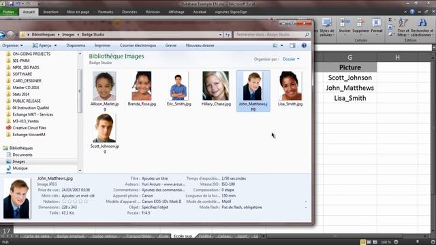Viewport: 436px width, 245px height.
Task: Switch to the Formules ribbon tab
Action: coord(106,12)
